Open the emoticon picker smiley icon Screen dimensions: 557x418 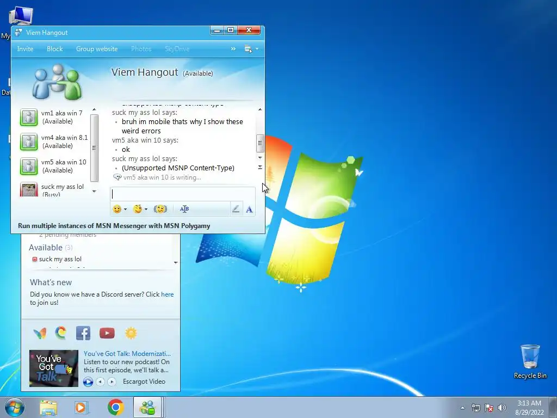117,209
